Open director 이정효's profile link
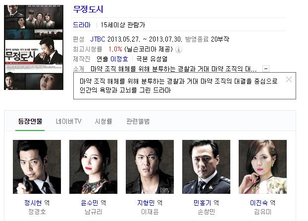308x221 pixels. [119, 59]
